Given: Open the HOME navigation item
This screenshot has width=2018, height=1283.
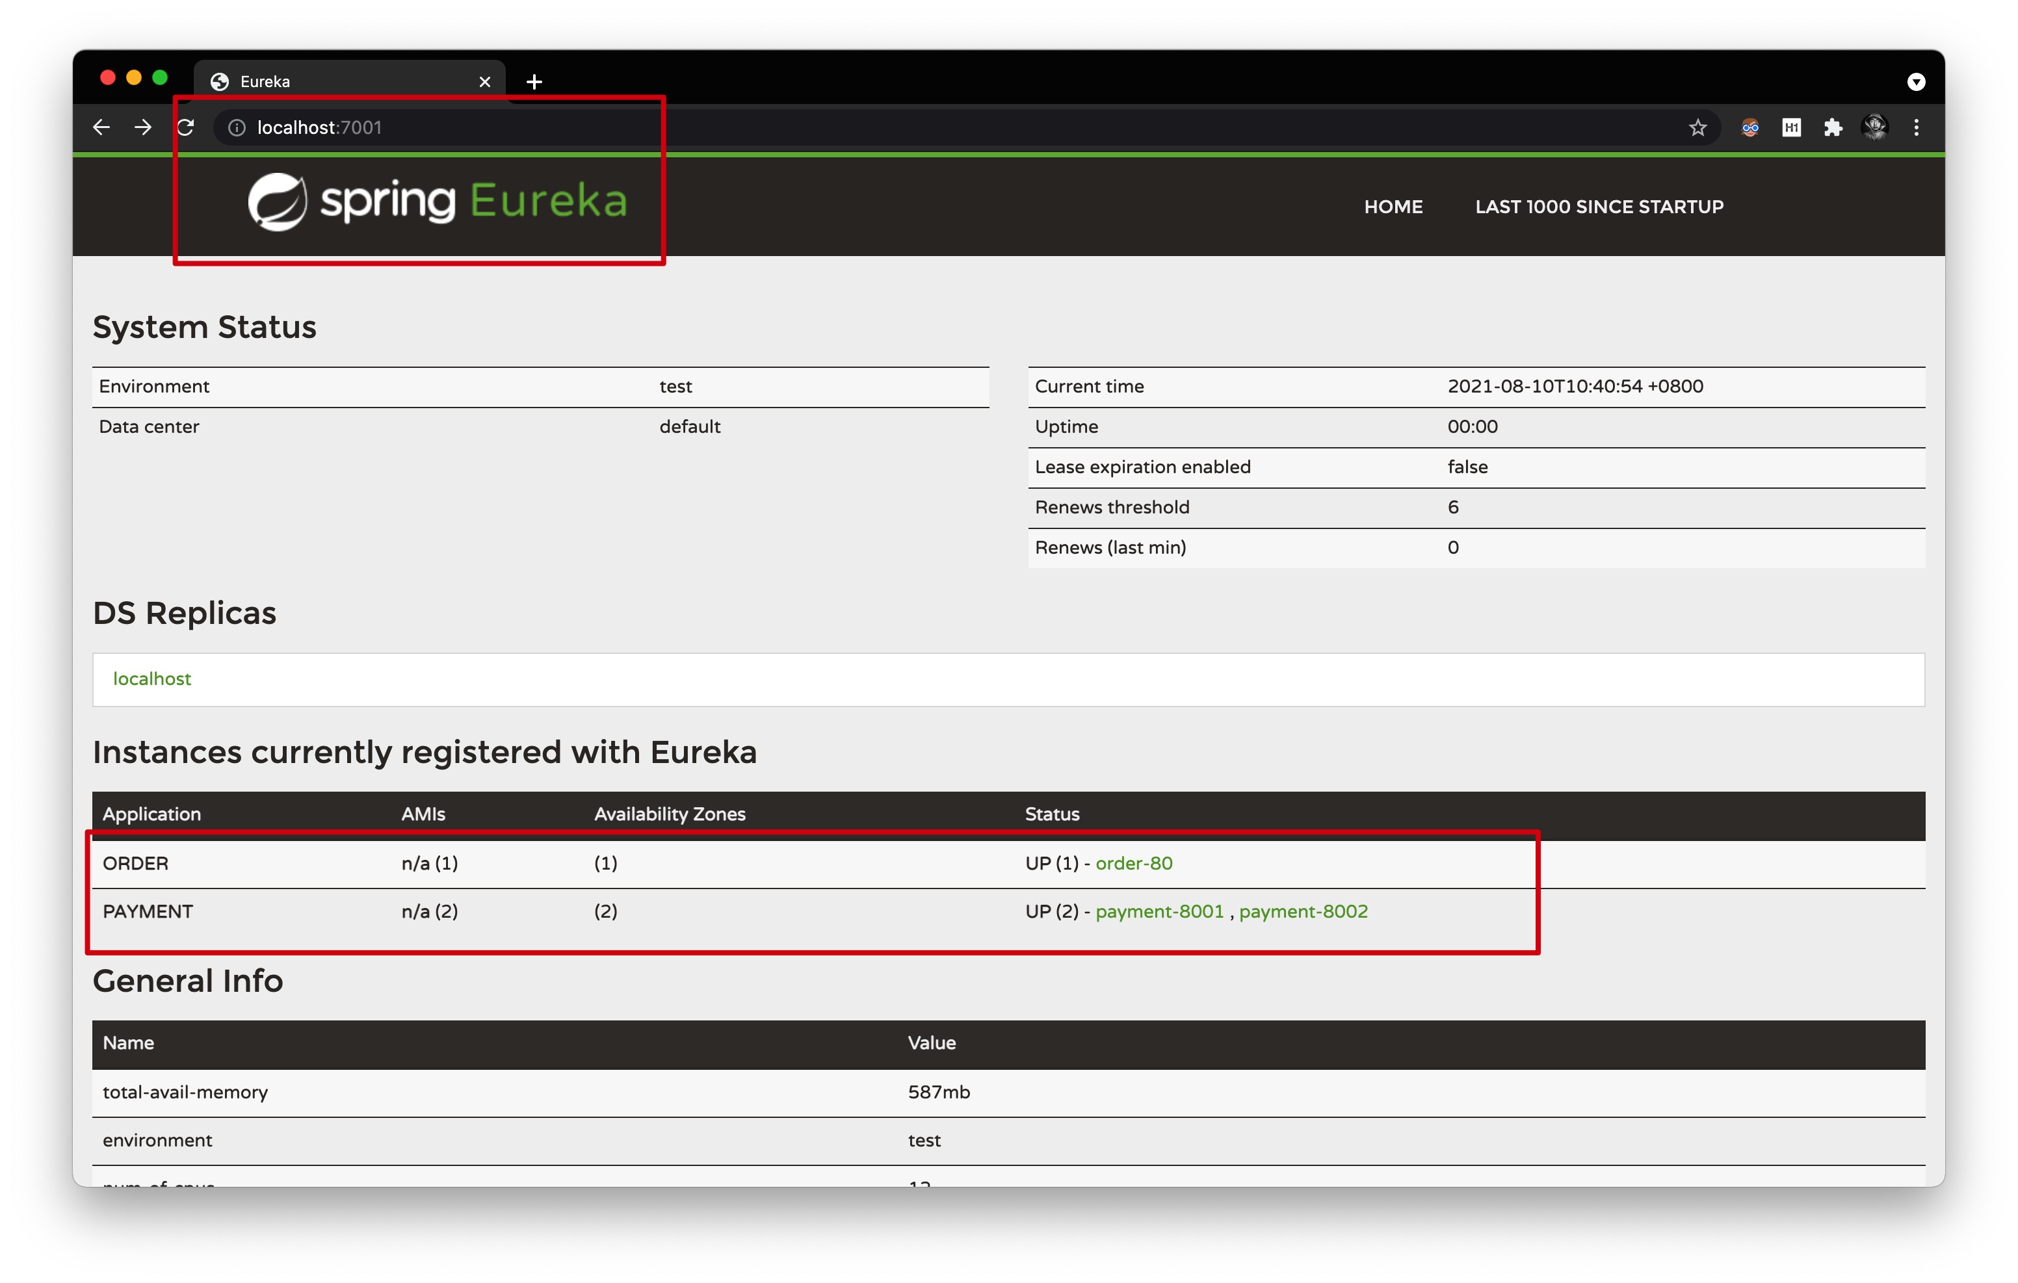Looking at the screenshot, I should [x=1393, y=206].
